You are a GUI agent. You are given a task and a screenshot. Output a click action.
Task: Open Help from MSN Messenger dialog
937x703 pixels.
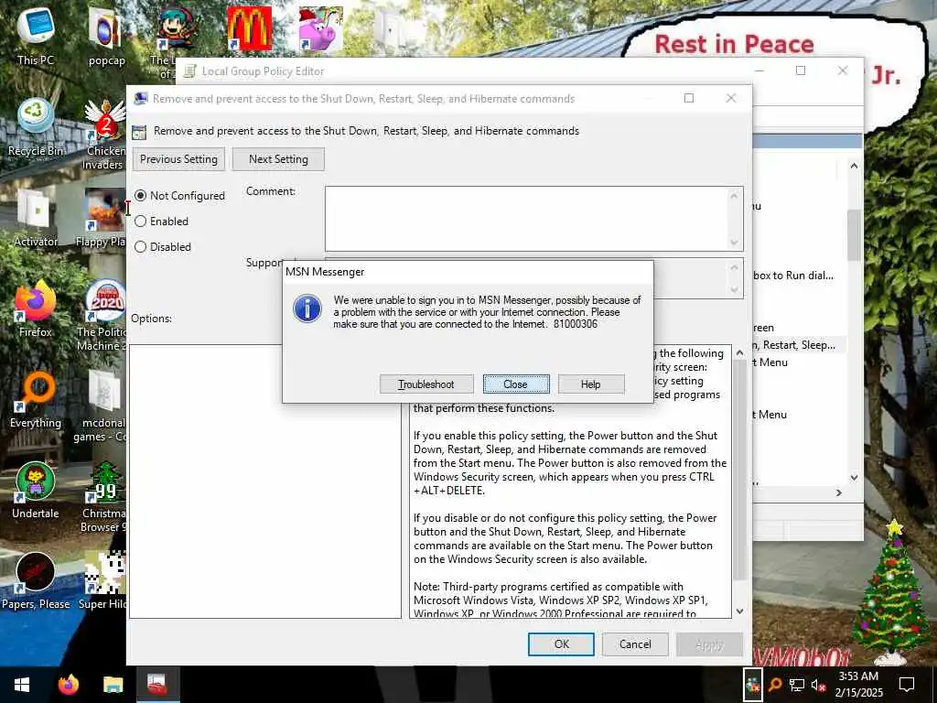[590, 384]
